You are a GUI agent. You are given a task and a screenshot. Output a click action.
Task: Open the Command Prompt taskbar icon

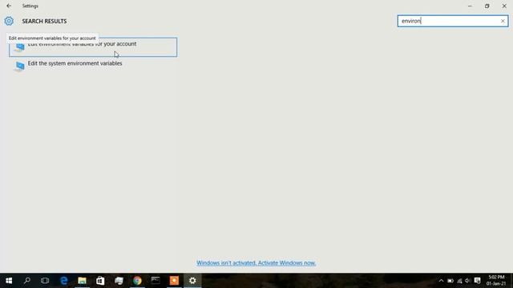pos(156,281)
